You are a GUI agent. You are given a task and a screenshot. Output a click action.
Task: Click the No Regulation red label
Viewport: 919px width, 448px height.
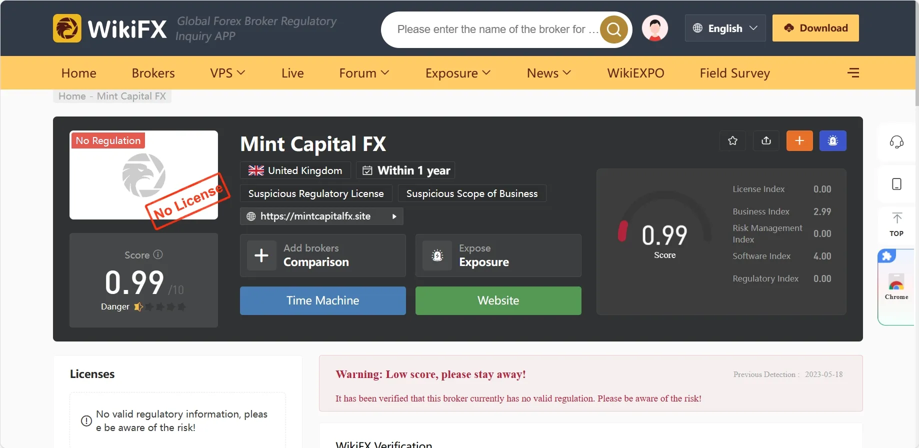[108, 140]
